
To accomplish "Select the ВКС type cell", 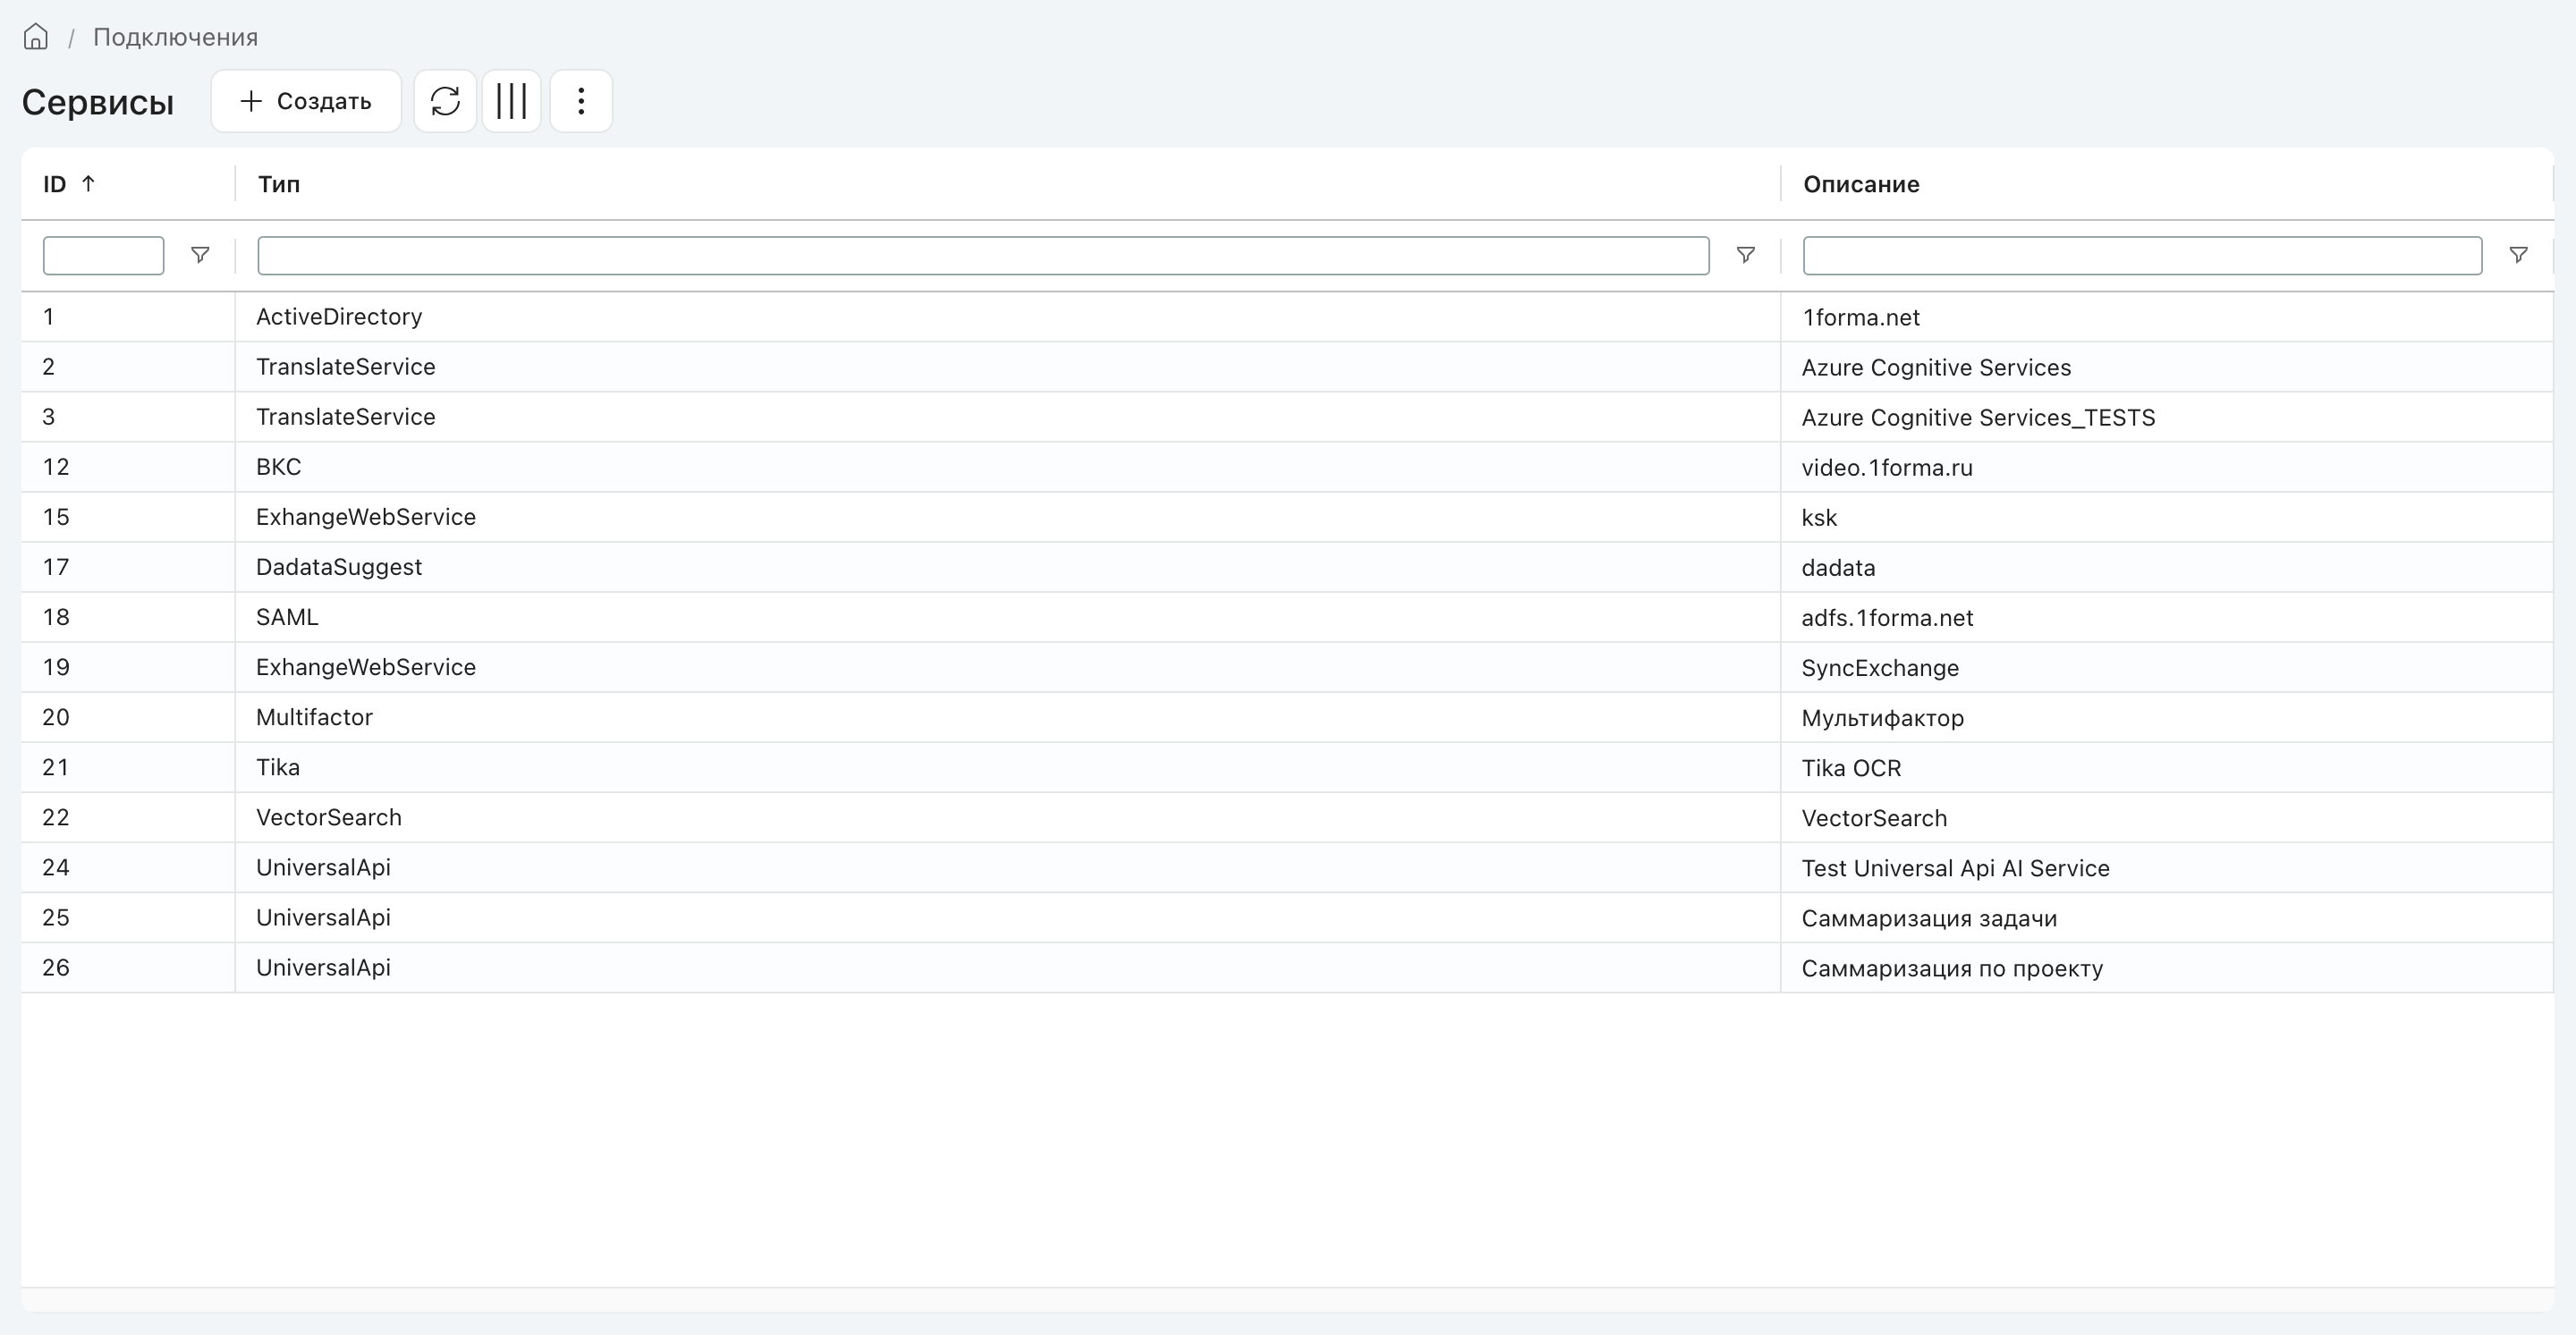I will click(x=1007, y=467).
